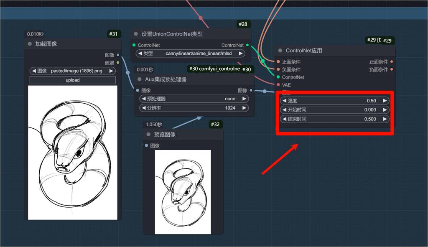Click ControlNet output port of UnionControlNet node
Image resolution: width=428 pixels, height=247 pixels.
[247, 45]
